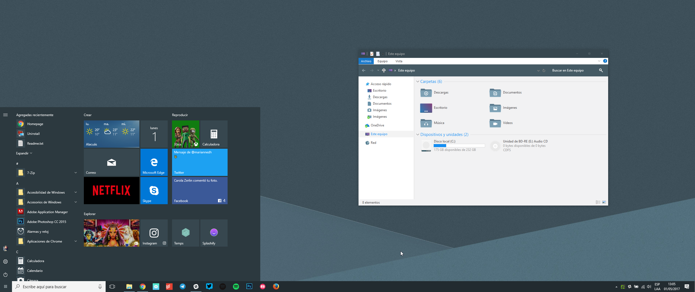This screenshot has height=292, width=695.
Task: Go up one level in Explorer
Action: [384, 70]
